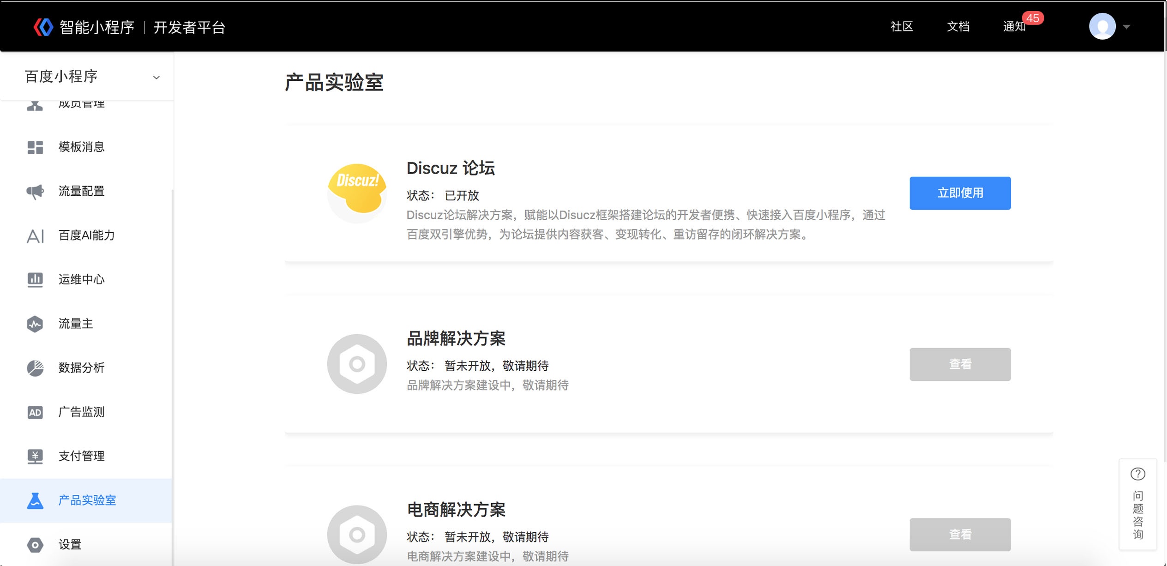Click the 品牌解决方案 card title
Image resolution: width=1167 pixels, height=566 pixels.
(x=456, y=339)
